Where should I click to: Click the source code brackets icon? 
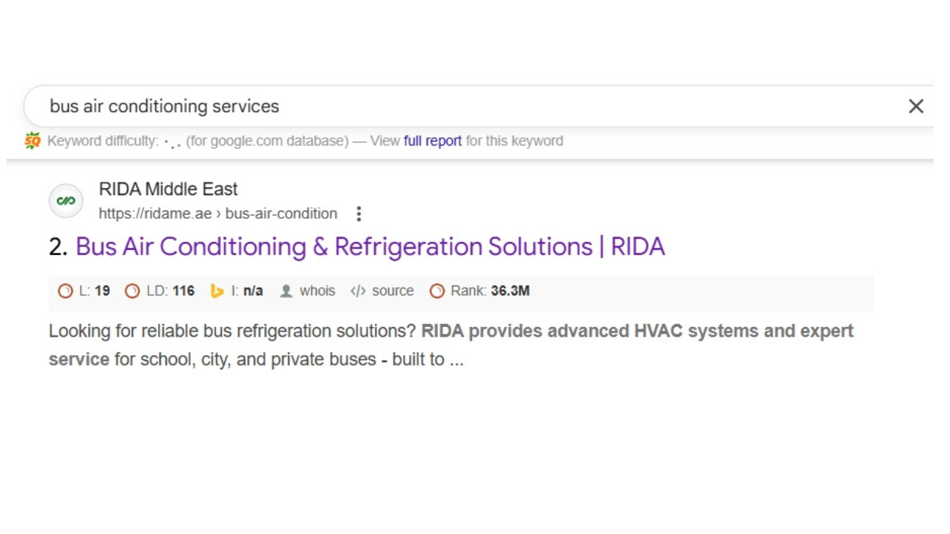coord(358,291)
